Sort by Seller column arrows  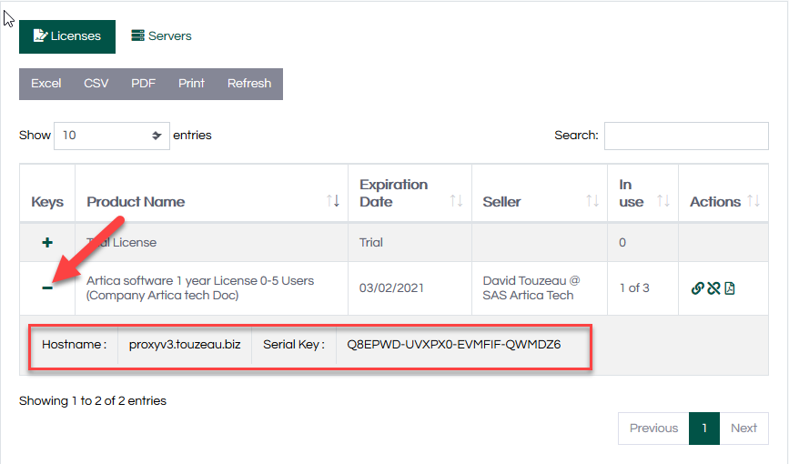(x=592, y=201)
